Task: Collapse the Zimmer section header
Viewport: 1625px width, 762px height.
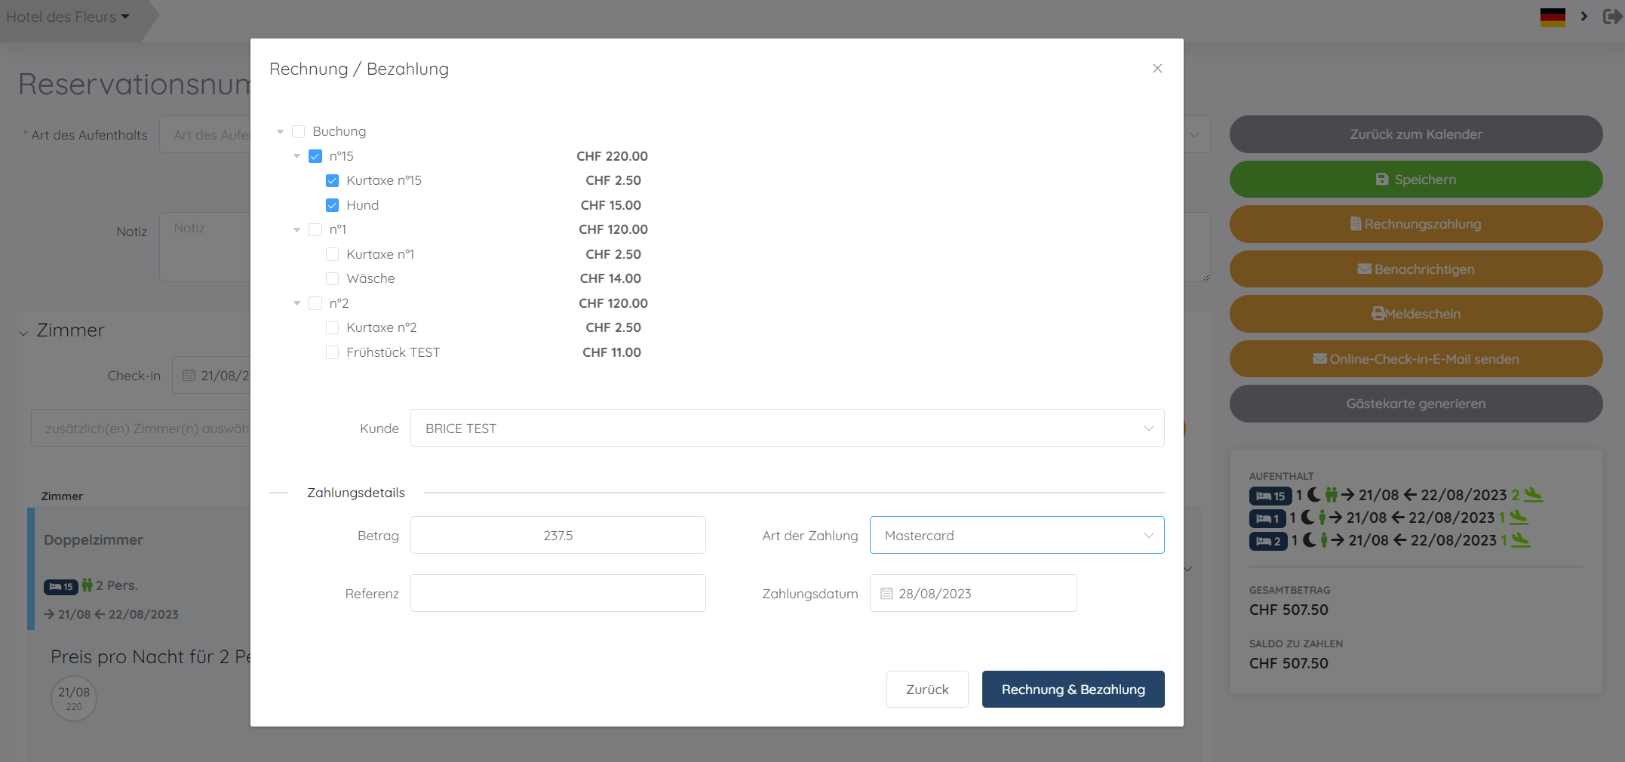Action: tap(23, 332)
